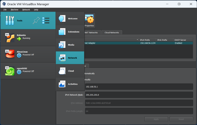Viewport: 197px width, 125px height.
Task: Click the sort arrow in Name column header
Action: coord(137,40)
